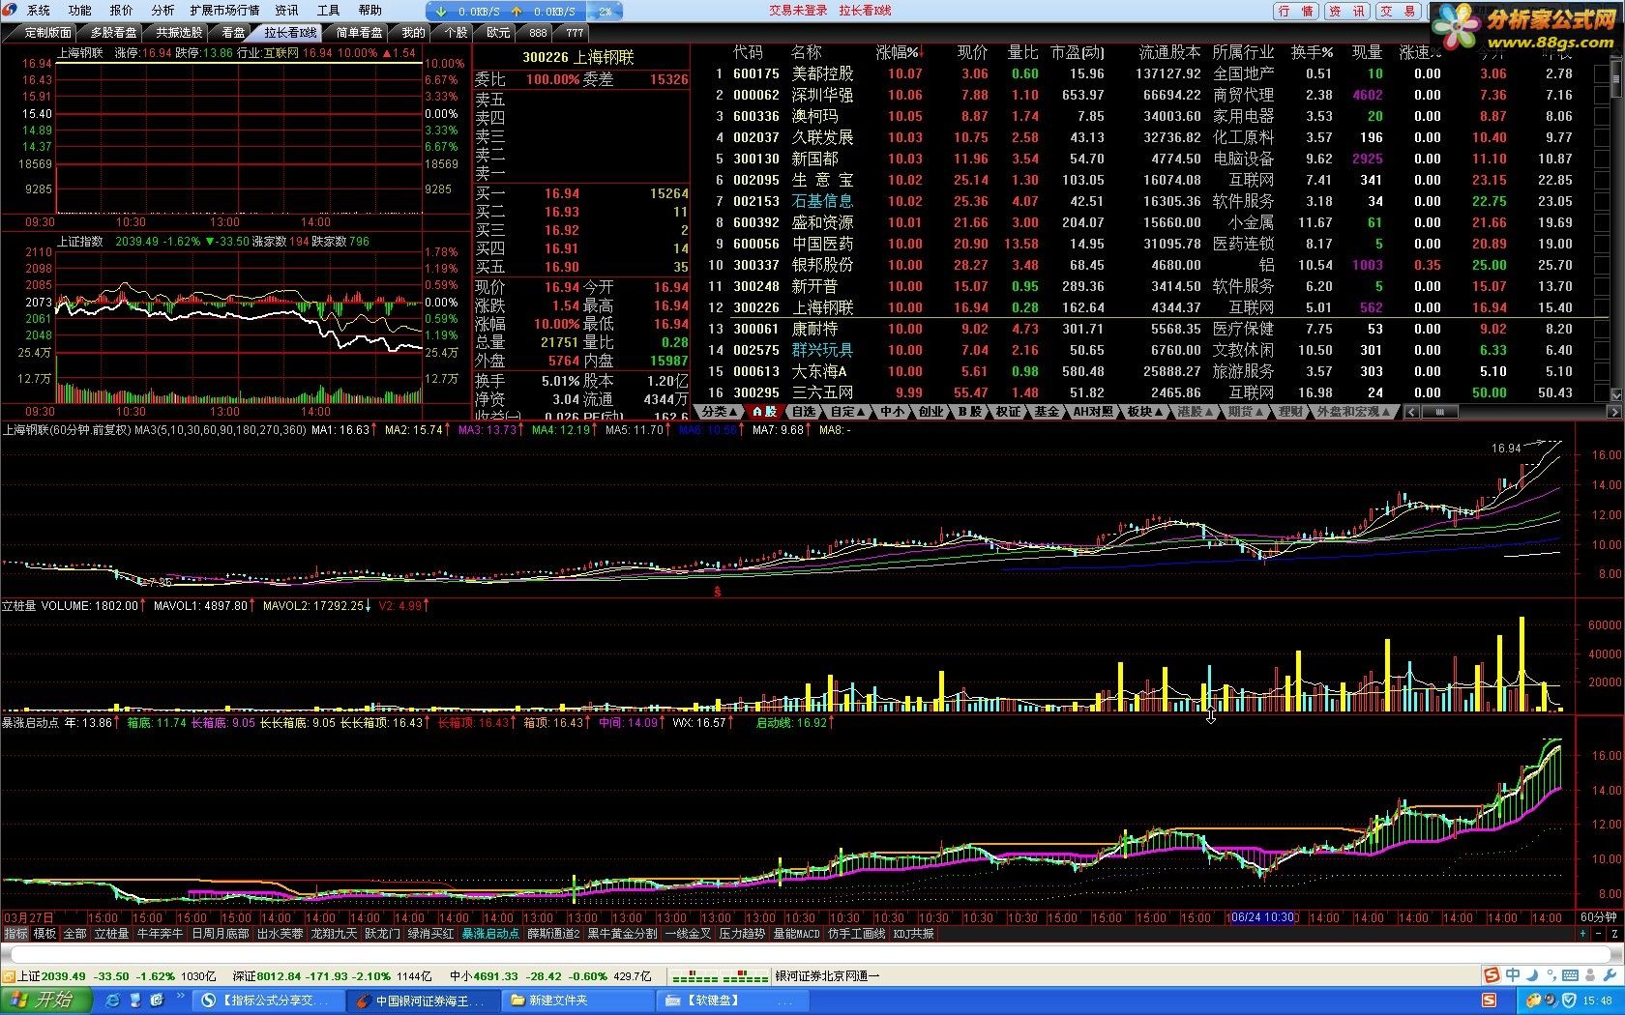The height and width of the screenshot is (1015, 1625).
Task: Switch to the 简单看盘 tab
Action: pyautogui.click(x=359, y=33)
